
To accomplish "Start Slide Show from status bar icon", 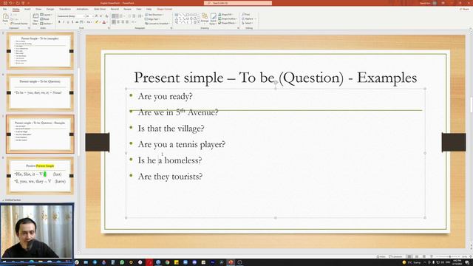I will click(432, 256).
